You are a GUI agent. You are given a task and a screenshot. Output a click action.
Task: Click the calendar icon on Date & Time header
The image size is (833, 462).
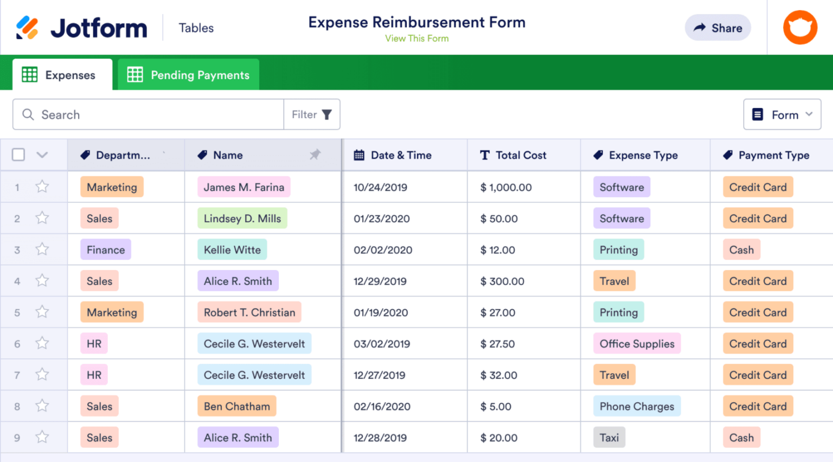[358, 155]
